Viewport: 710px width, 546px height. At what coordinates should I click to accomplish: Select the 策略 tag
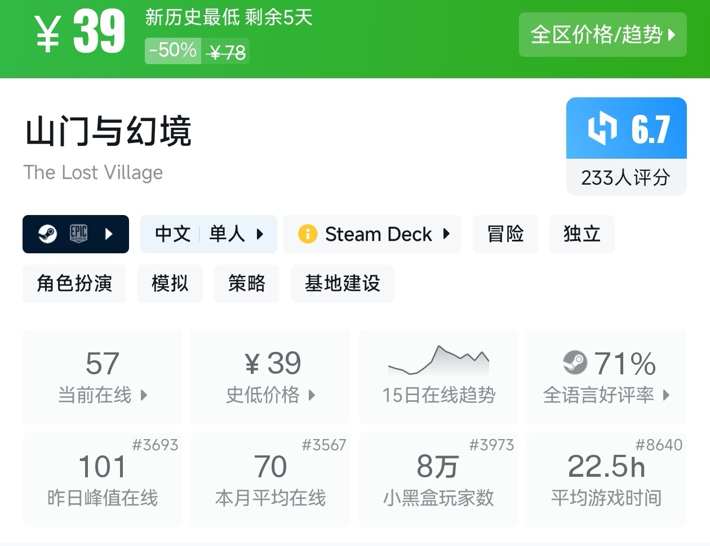(x=247, y=284)
